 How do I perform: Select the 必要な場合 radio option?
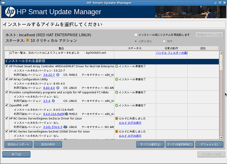click(x=136, y=41)
